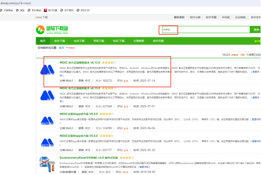
Task: Click 手机版 in top link bar
Action: coord(226,17)
